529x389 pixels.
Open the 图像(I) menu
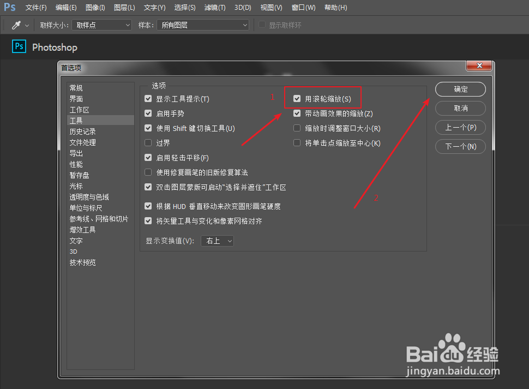(95, 8)
